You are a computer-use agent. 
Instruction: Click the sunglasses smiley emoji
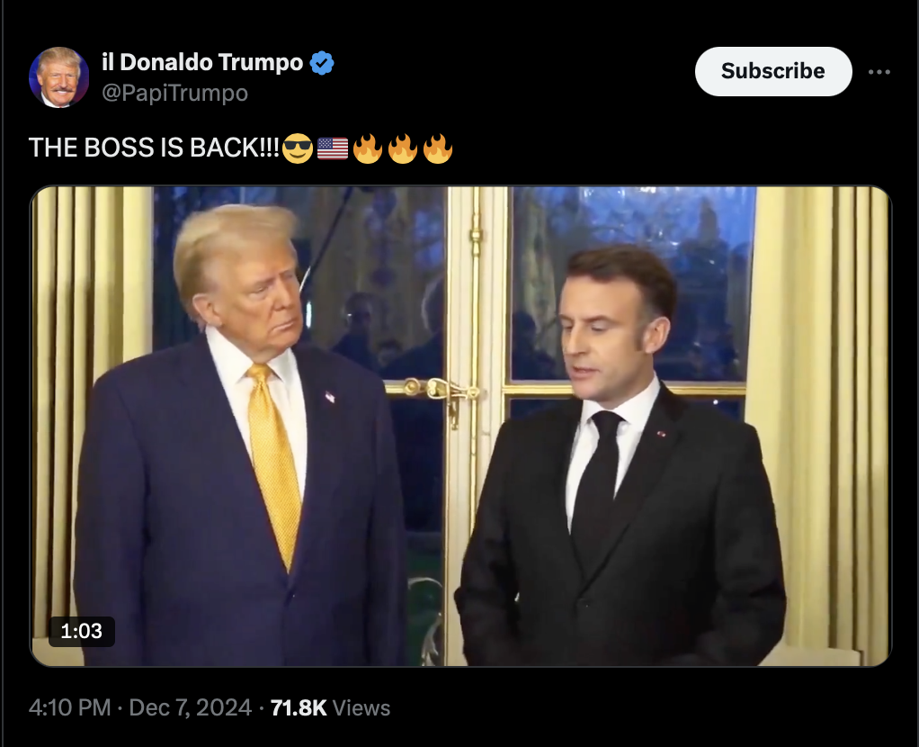(x=298, y=148)
